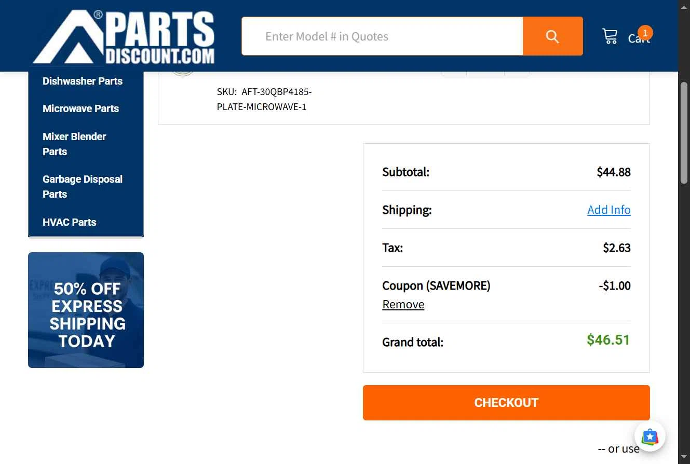Open Dishwasher Parts category
This screenshot has height=464, width=690.
click(x=83, y=81)
